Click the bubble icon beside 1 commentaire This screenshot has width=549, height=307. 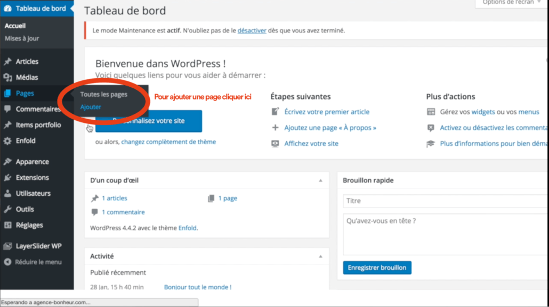[x=94, y=212]
